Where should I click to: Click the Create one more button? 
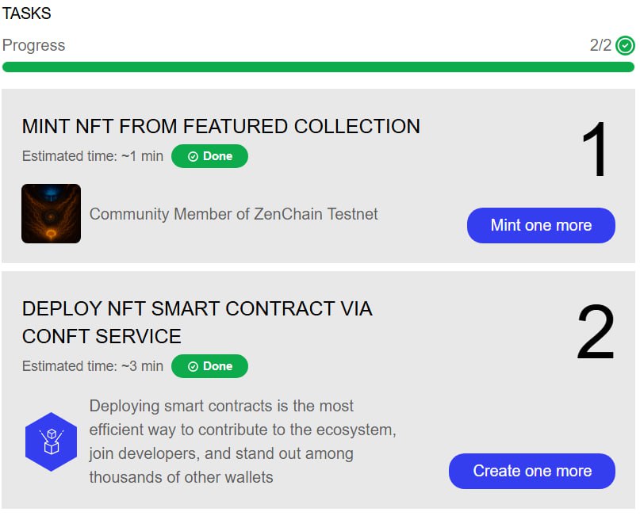532,471
